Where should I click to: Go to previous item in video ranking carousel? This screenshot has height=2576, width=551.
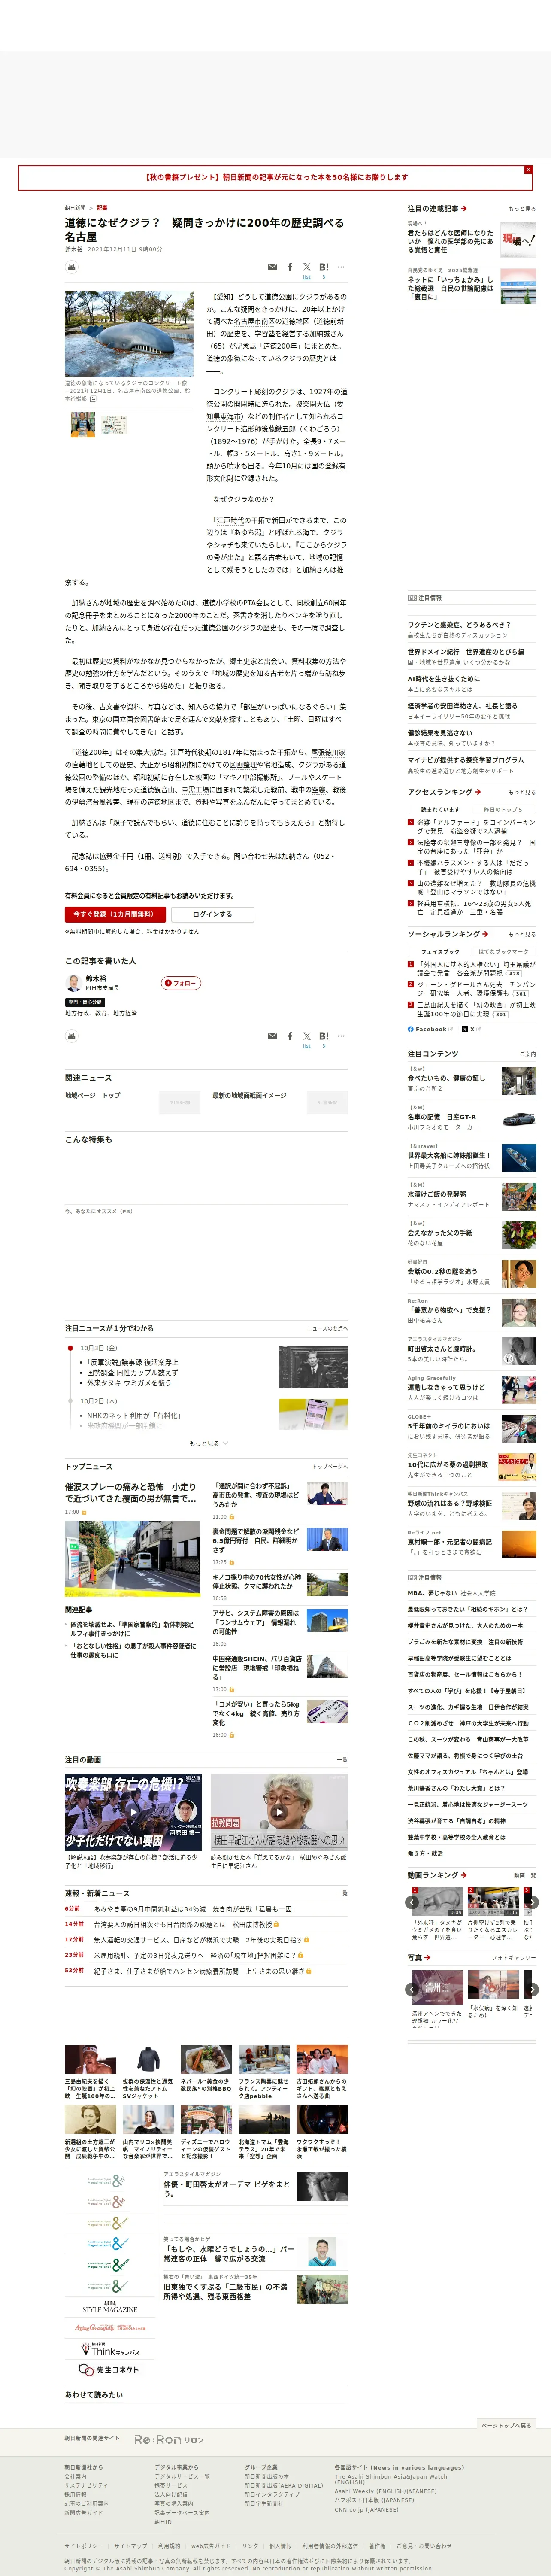413,1902
